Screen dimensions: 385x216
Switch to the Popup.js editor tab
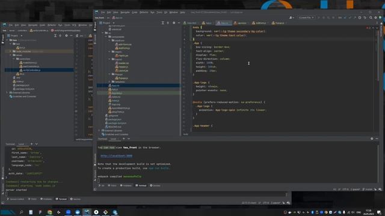tap(279, 23)
